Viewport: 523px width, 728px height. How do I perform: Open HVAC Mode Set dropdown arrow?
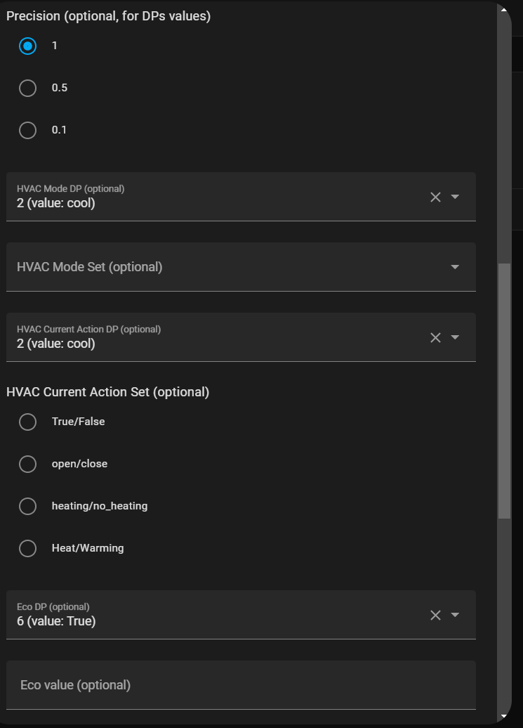coord(455,267)
